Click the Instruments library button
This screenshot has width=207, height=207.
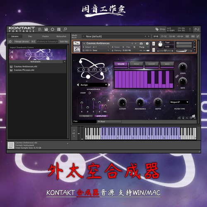(36, 62)
